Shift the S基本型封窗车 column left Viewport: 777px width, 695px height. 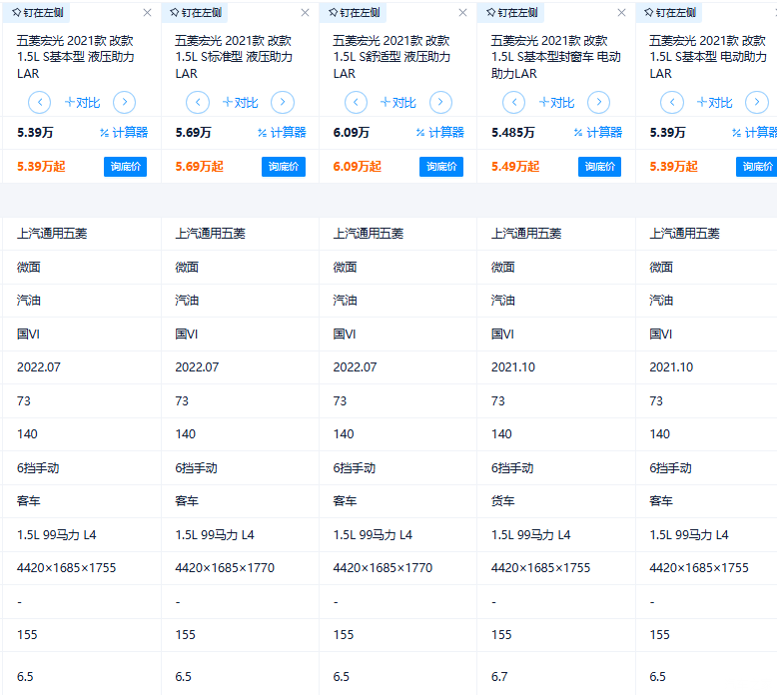pyautogui.click(x=513, y=103)
